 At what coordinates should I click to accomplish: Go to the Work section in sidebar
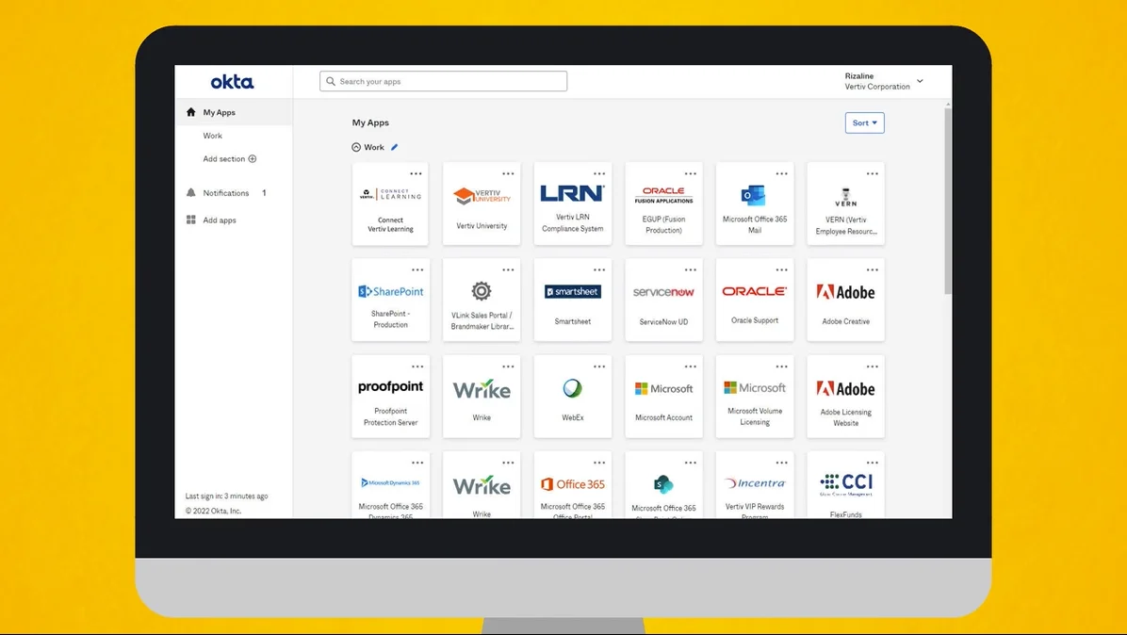pos(213,136)
